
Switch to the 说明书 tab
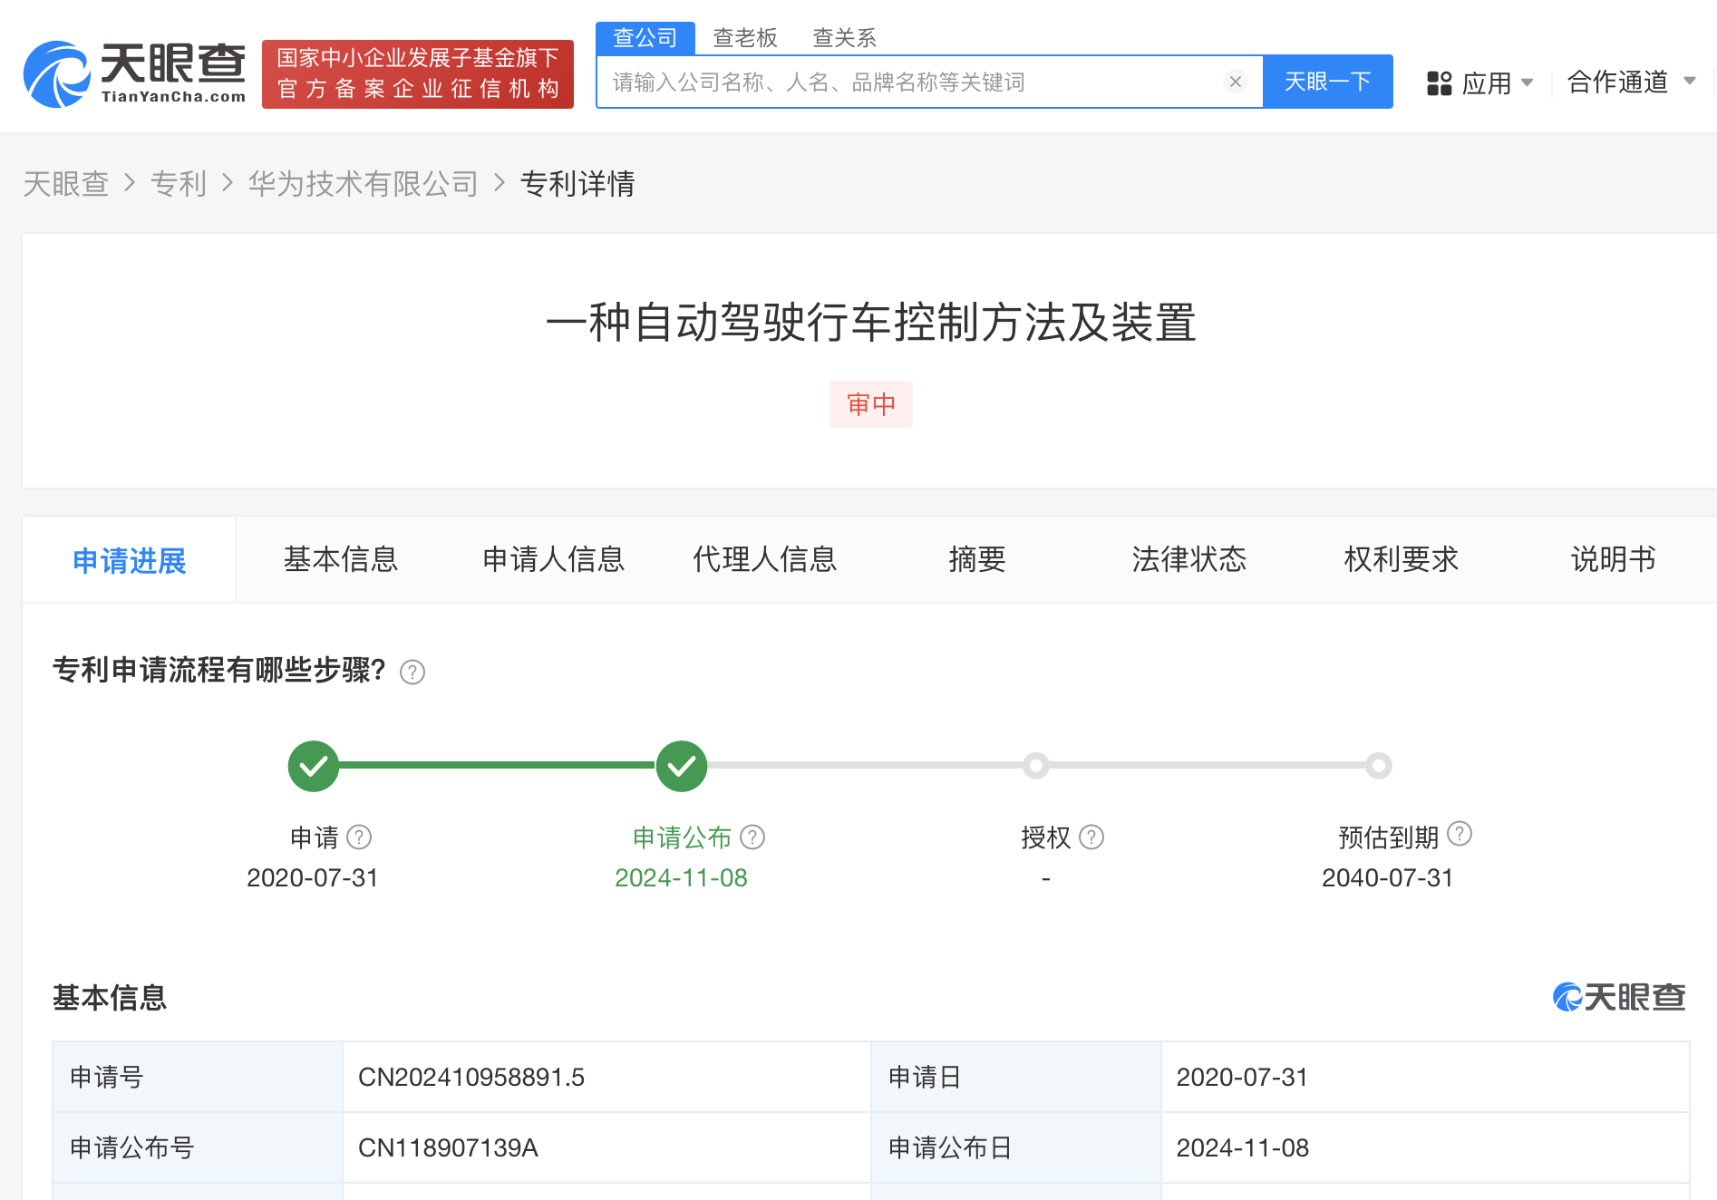(1614, 559)
